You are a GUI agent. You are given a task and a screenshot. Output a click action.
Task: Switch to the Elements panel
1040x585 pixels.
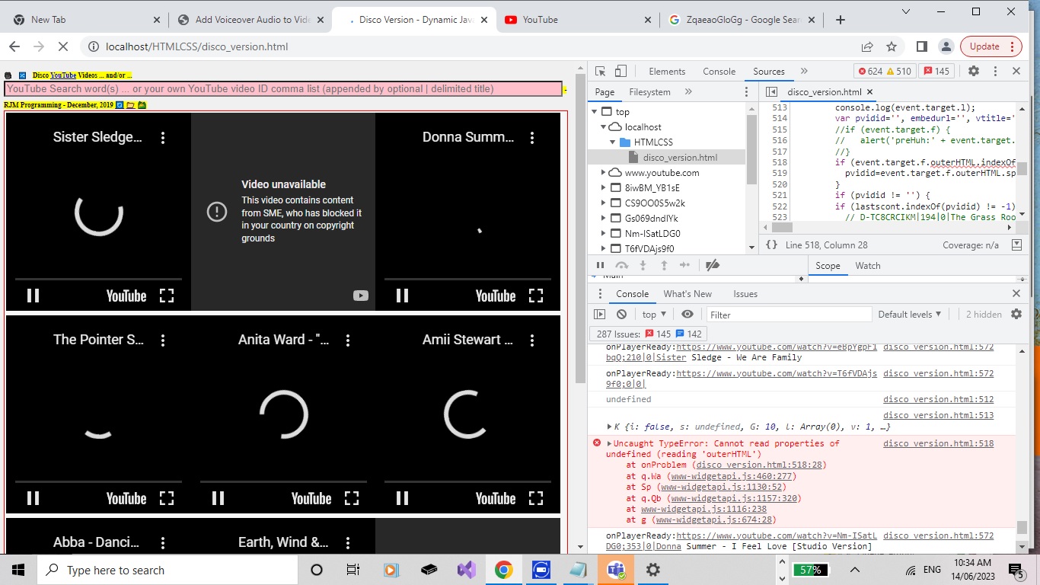(x=667, y=71)
